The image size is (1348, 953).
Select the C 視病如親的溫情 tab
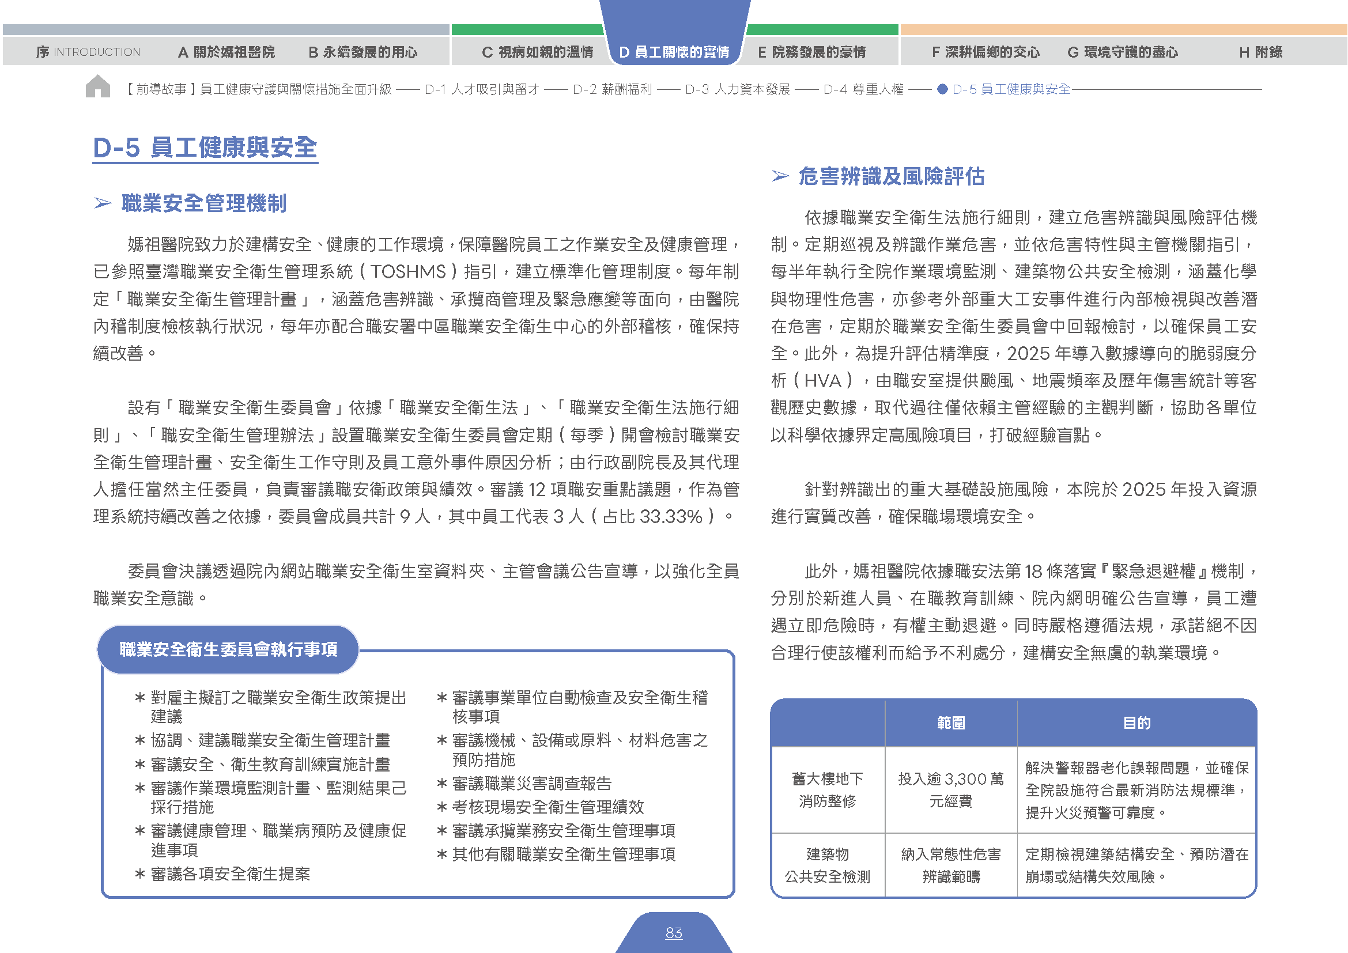coord(537,52)
